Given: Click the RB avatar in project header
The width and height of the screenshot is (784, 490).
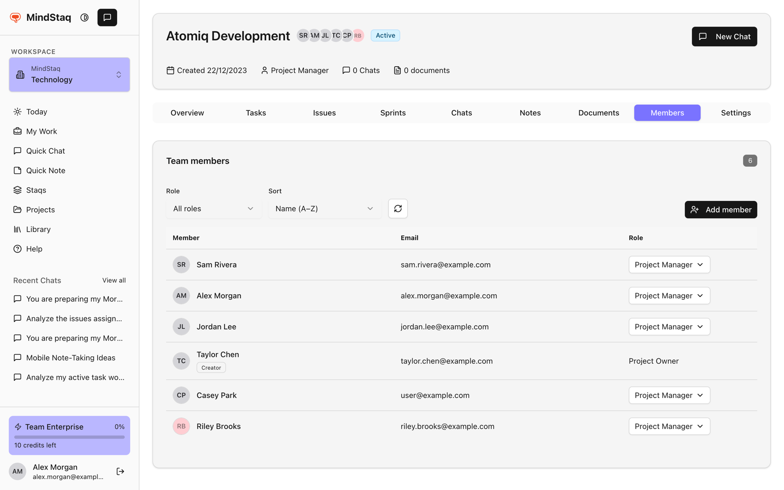Looking at the screenshot, I should coord(358,36).
